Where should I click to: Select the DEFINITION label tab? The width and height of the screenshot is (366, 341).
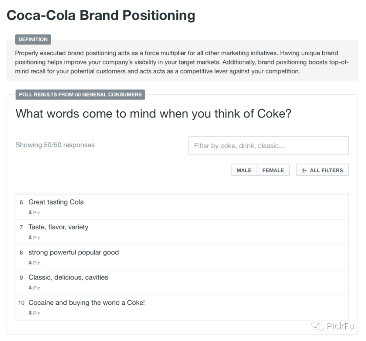pyautogui.click(x=33, y=39)
